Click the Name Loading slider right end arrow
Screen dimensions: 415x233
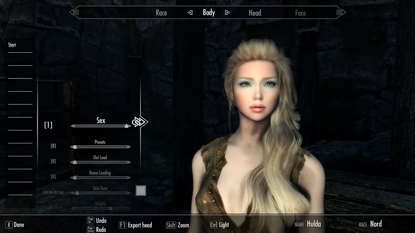tap(129, 177)
